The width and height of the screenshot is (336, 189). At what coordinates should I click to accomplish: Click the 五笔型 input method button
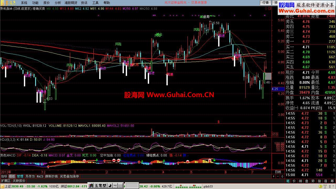click(x=101, y=186)
